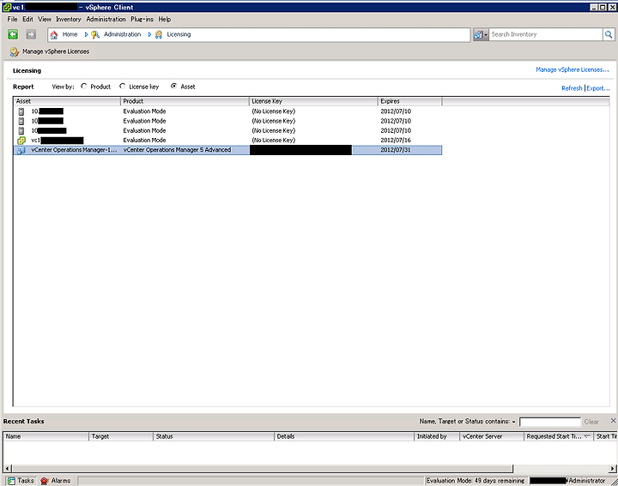
Task: Open the Administration menu
Action: coord(106,19)
